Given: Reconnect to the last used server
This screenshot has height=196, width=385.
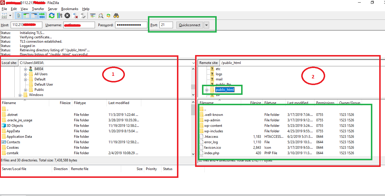Looking at the screenshot, I should click(x=83, y=16).
